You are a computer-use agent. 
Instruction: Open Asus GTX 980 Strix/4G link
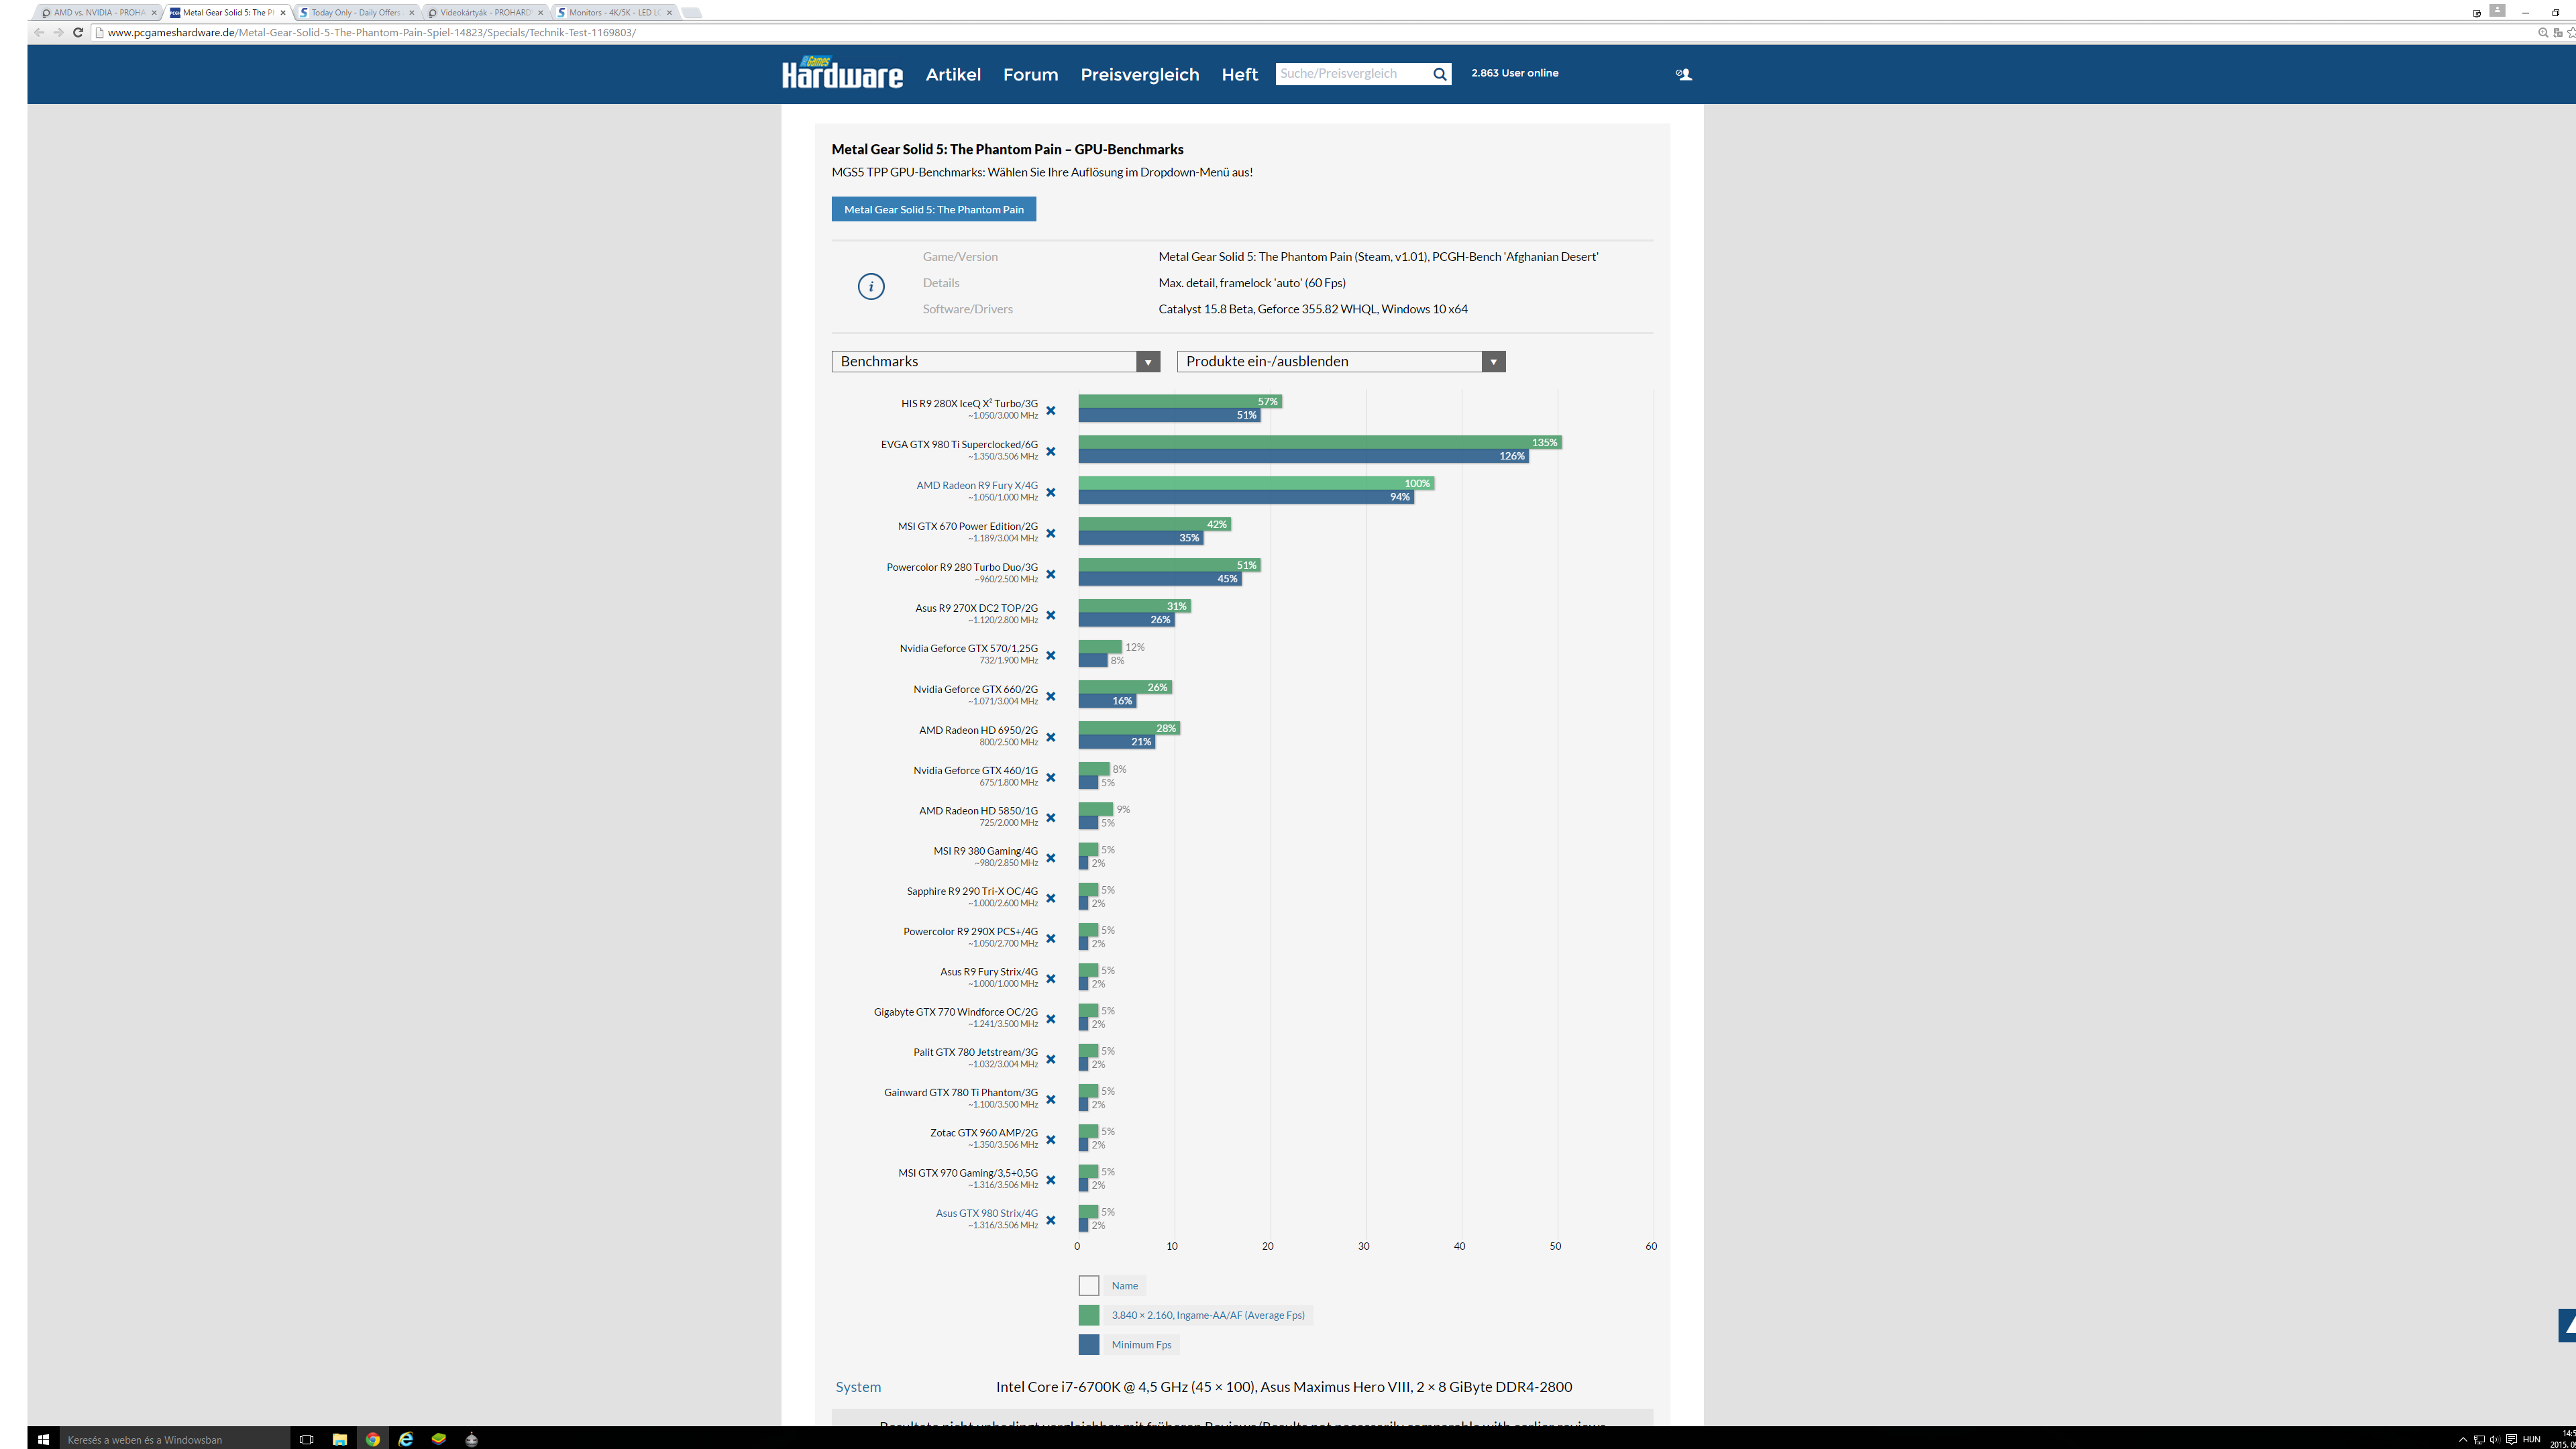click(x=986, y=1213)
